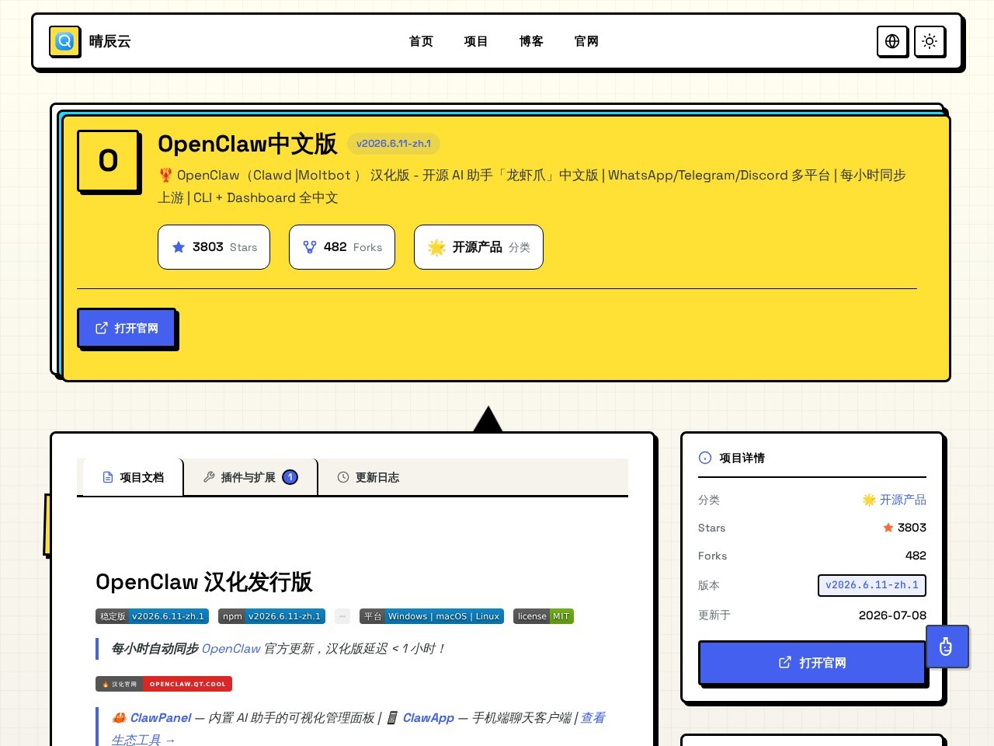Switch to 更新日志 tab
Screen dimensions: 994x746
pos(368,477)
